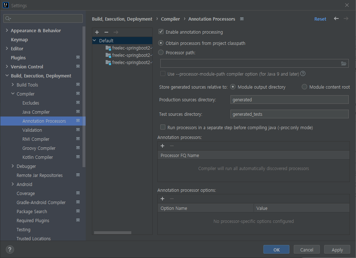Viewport: 356px width, 258px height.
Task: Click project-level icon beside breadcrumb title
Action: [x=242, y=19]
